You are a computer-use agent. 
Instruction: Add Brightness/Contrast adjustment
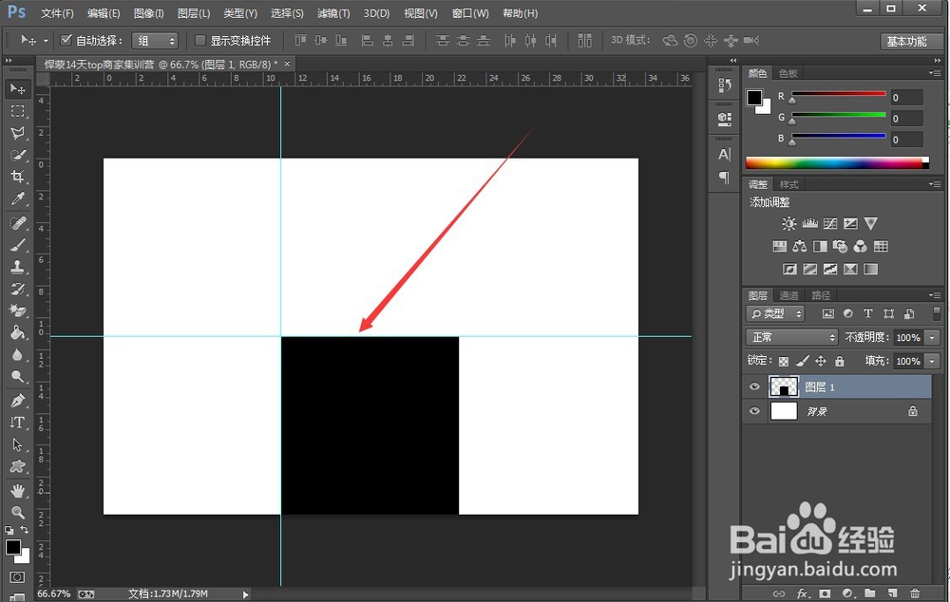click(788, 223)
